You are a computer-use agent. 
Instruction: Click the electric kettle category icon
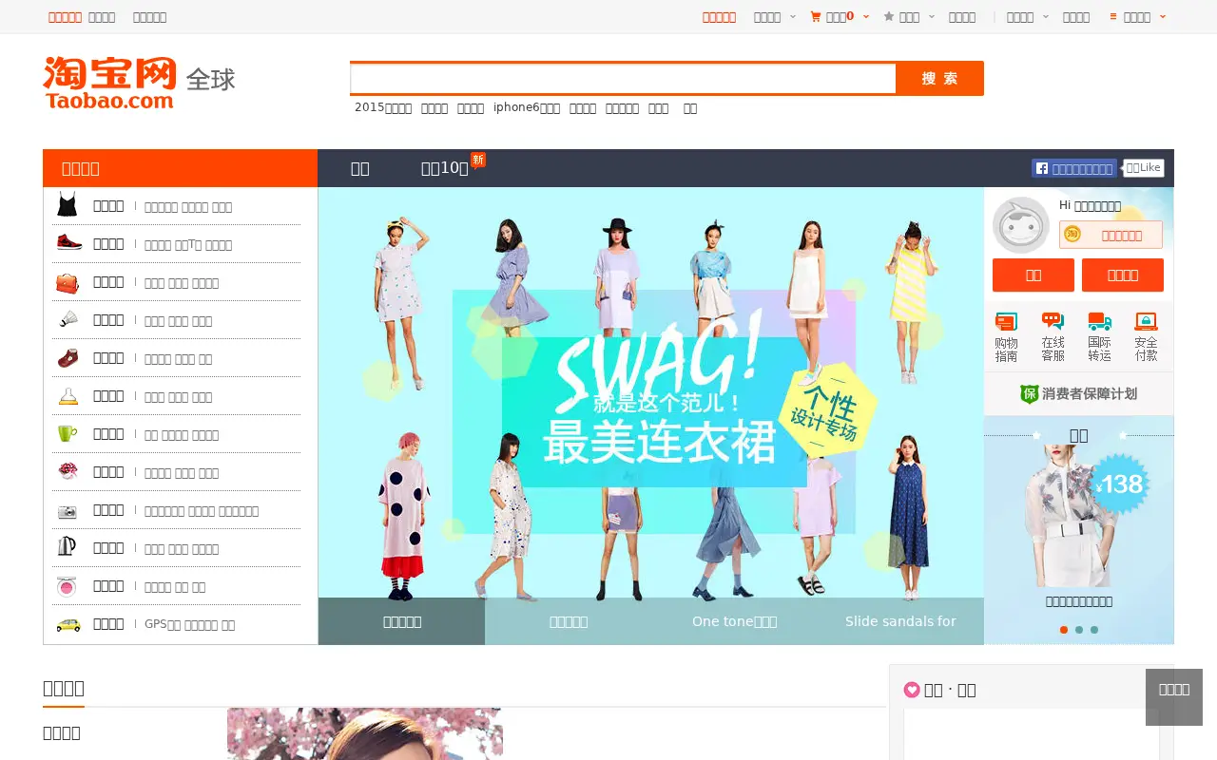(x=67, y=546)
